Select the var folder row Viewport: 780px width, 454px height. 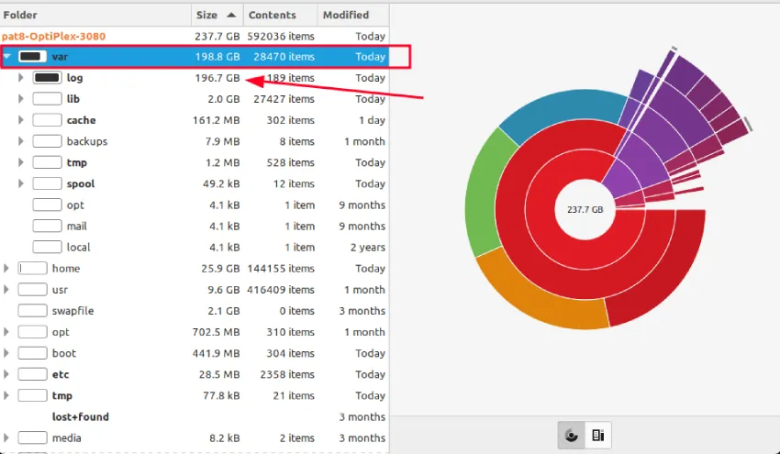195,57
